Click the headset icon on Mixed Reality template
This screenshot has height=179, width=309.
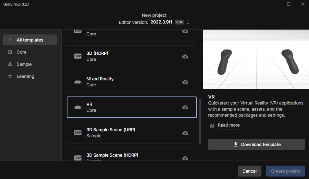[78, 82]
